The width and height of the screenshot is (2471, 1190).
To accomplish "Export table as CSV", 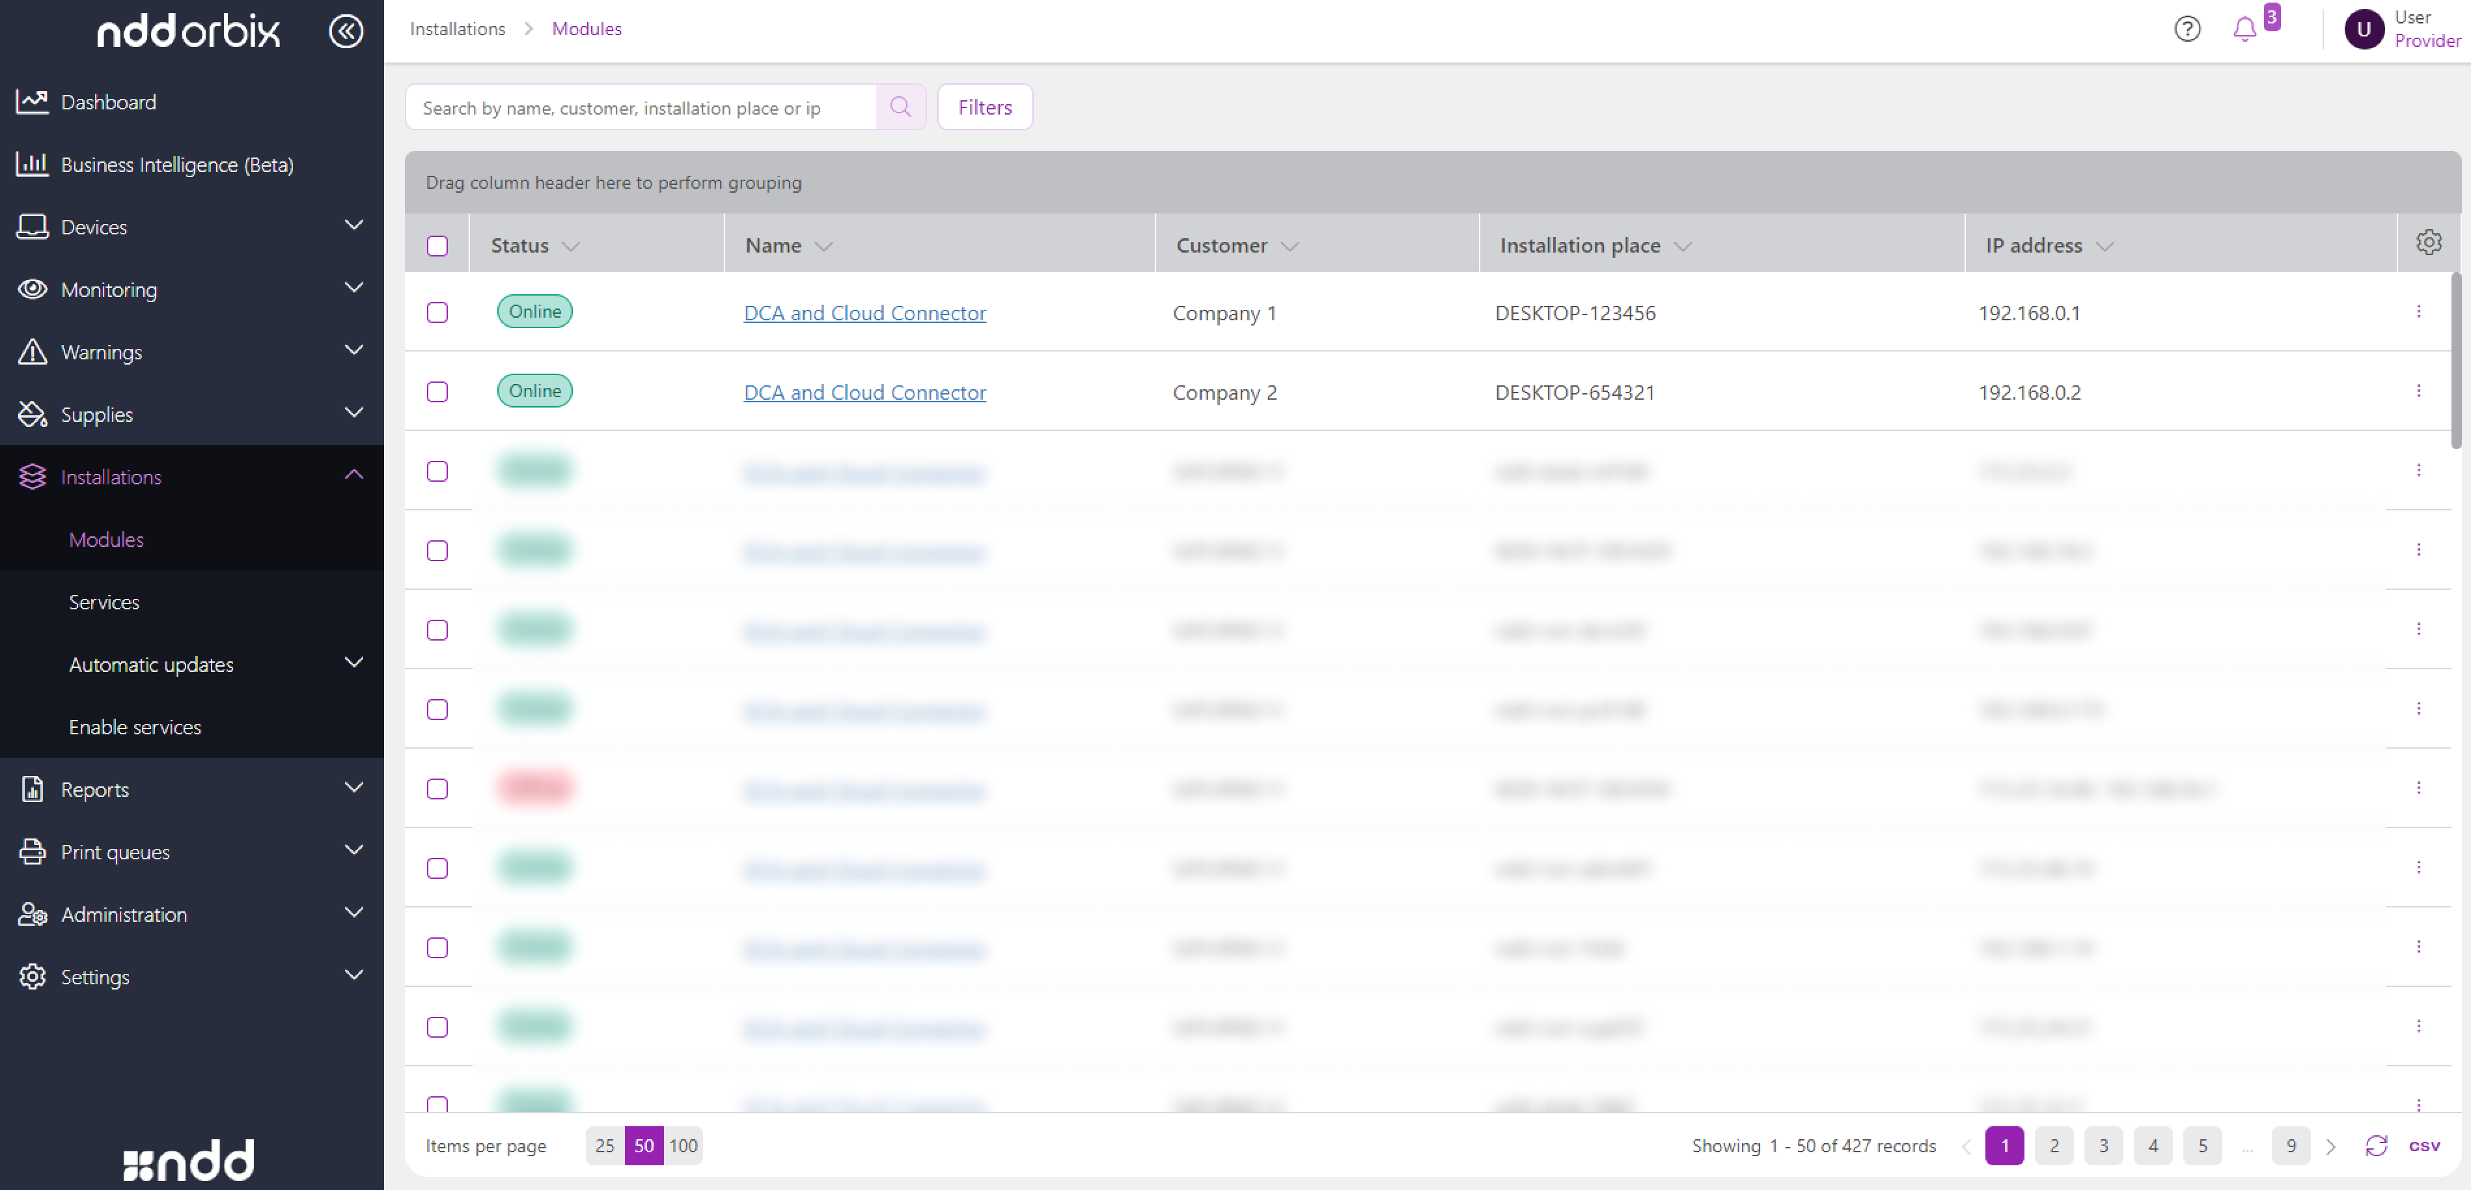I will [2424, 1146].
